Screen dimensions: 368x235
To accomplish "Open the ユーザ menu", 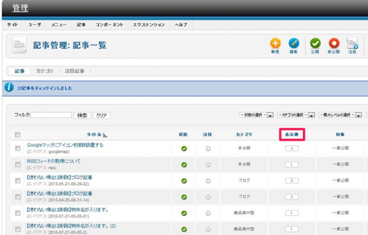I will tap(35, 25).
